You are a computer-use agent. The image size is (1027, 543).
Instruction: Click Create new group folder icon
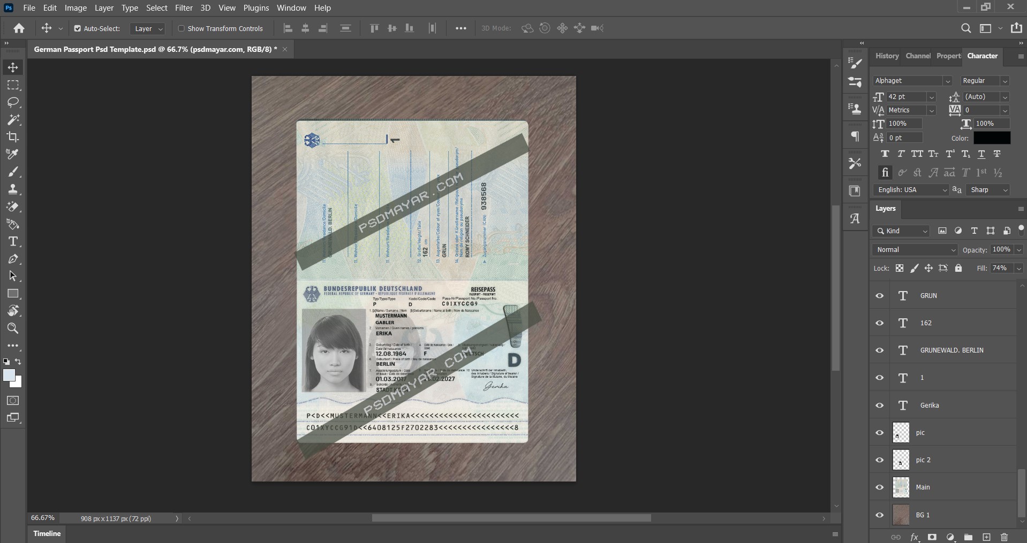click(x=968, y=537)
